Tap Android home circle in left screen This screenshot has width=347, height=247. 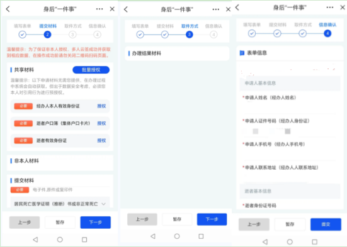pyautogui.click(x=60, y=239)
